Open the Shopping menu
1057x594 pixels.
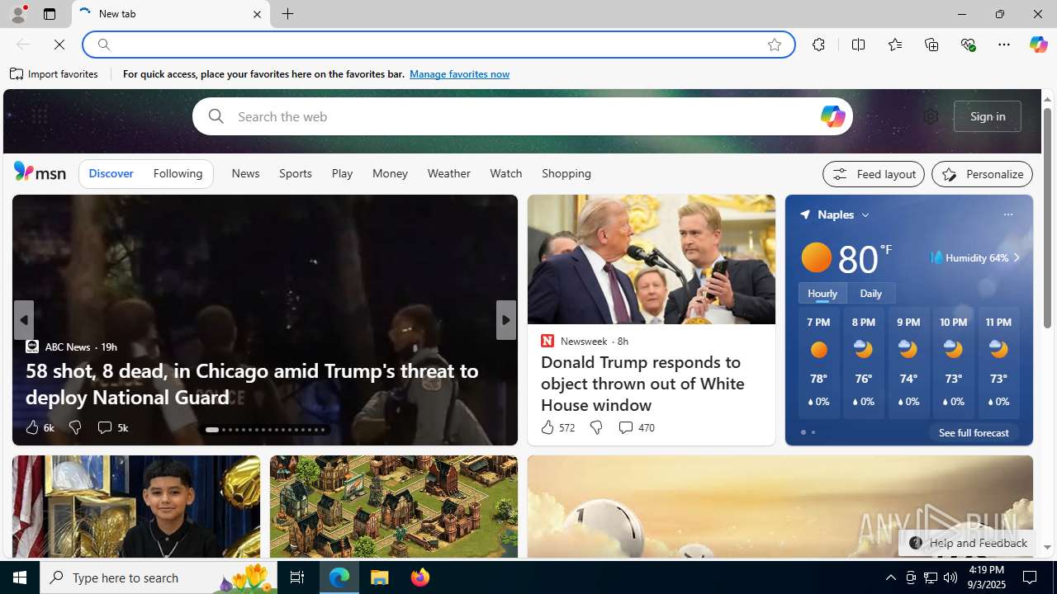(566, 173)
